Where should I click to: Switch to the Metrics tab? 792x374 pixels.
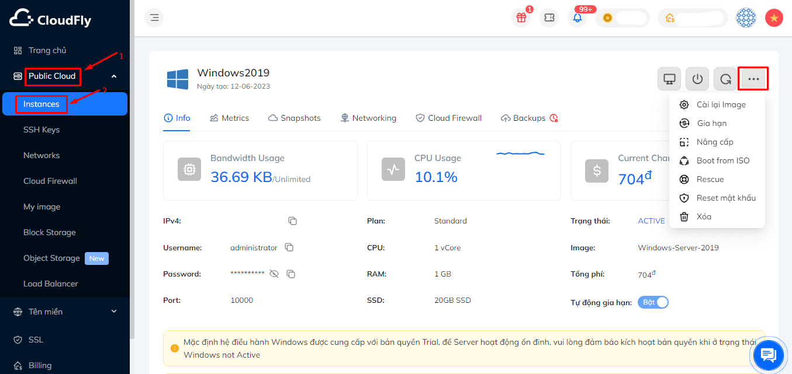coord(229,118)
